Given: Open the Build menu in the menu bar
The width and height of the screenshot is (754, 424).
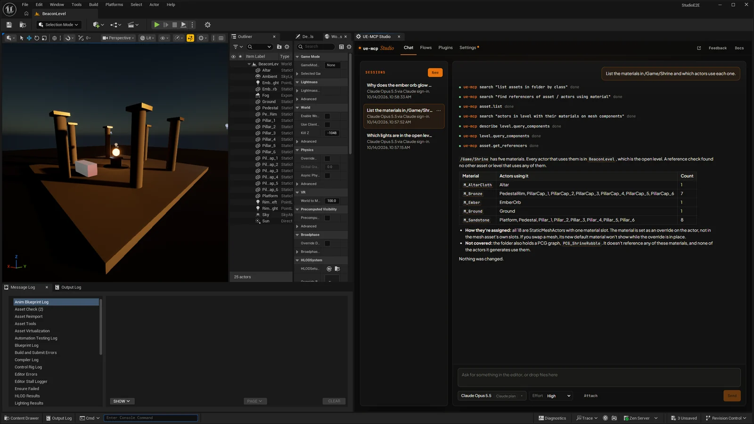Looking at the screenshot, I should tap(94, 5).
